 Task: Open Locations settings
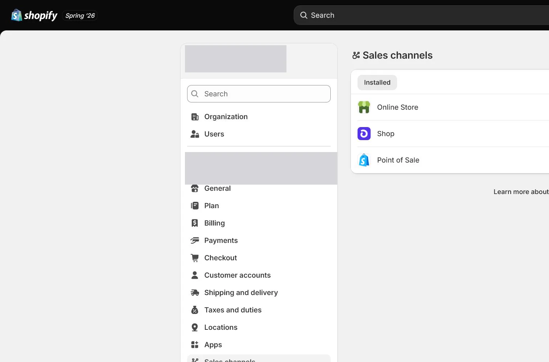point(259,327)
